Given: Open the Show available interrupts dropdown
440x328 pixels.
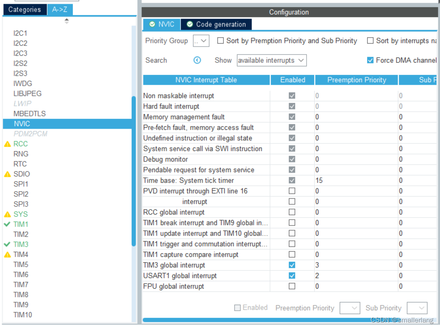Looking at the screenshot, I should tap(271, 61).
